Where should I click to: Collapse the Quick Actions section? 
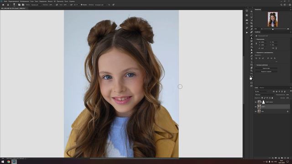(x=255, y=65)
